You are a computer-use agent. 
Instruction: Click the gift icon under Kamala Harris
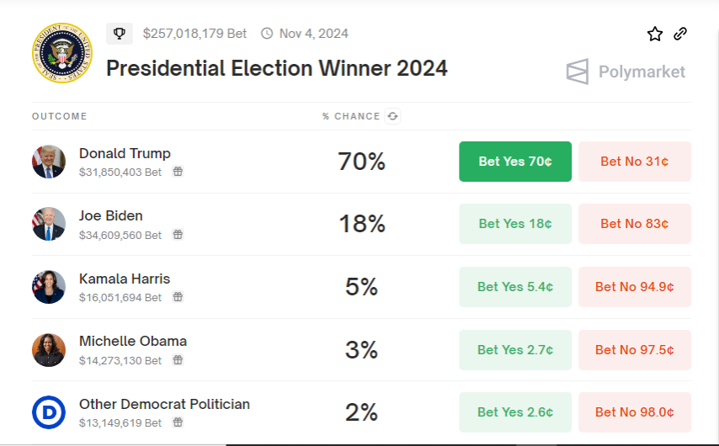(x=178, y=297)
